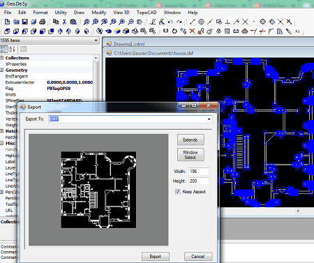This screenshot has height=263, width=314.
Task: Click the alphabetical sort icon in properties panel
Action: pos(12,49)
